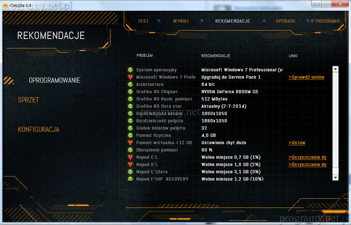This screenshot has width=351, height=225.
Task: Click green check icon beside Pamięć fizyczna
Action: tap(130, 135)
